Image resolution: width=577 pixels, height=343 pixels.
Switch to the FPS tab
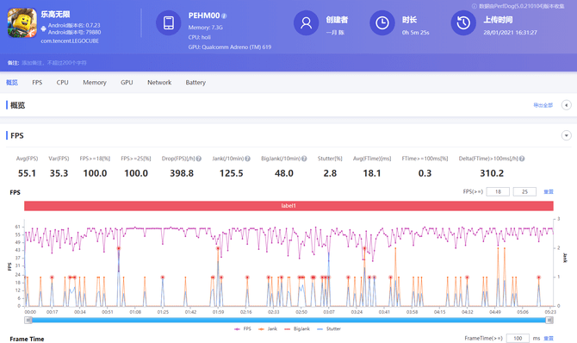click(37, 82)
